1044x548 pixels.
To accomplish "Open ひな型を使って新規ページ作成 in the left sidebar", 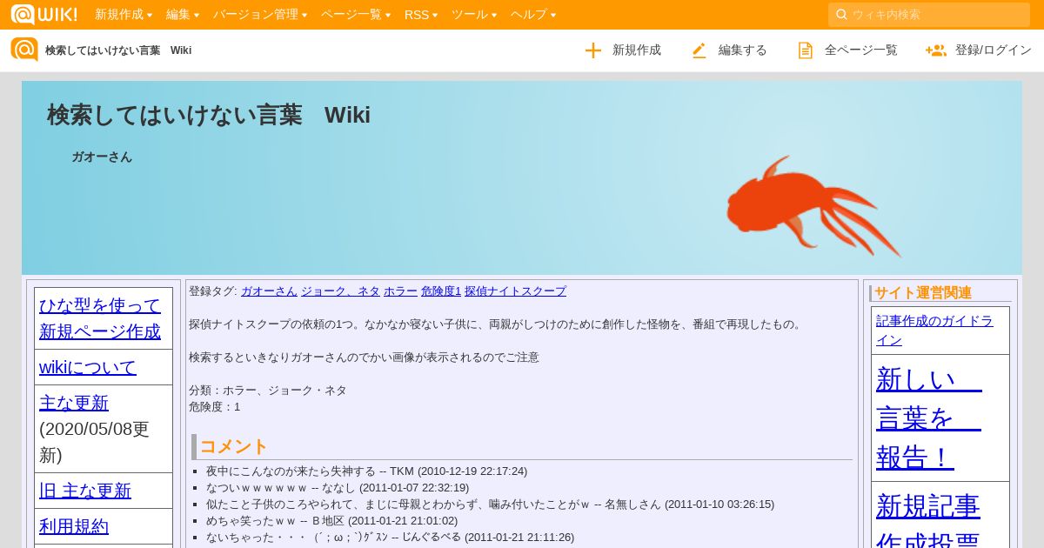I will [100, 318].
